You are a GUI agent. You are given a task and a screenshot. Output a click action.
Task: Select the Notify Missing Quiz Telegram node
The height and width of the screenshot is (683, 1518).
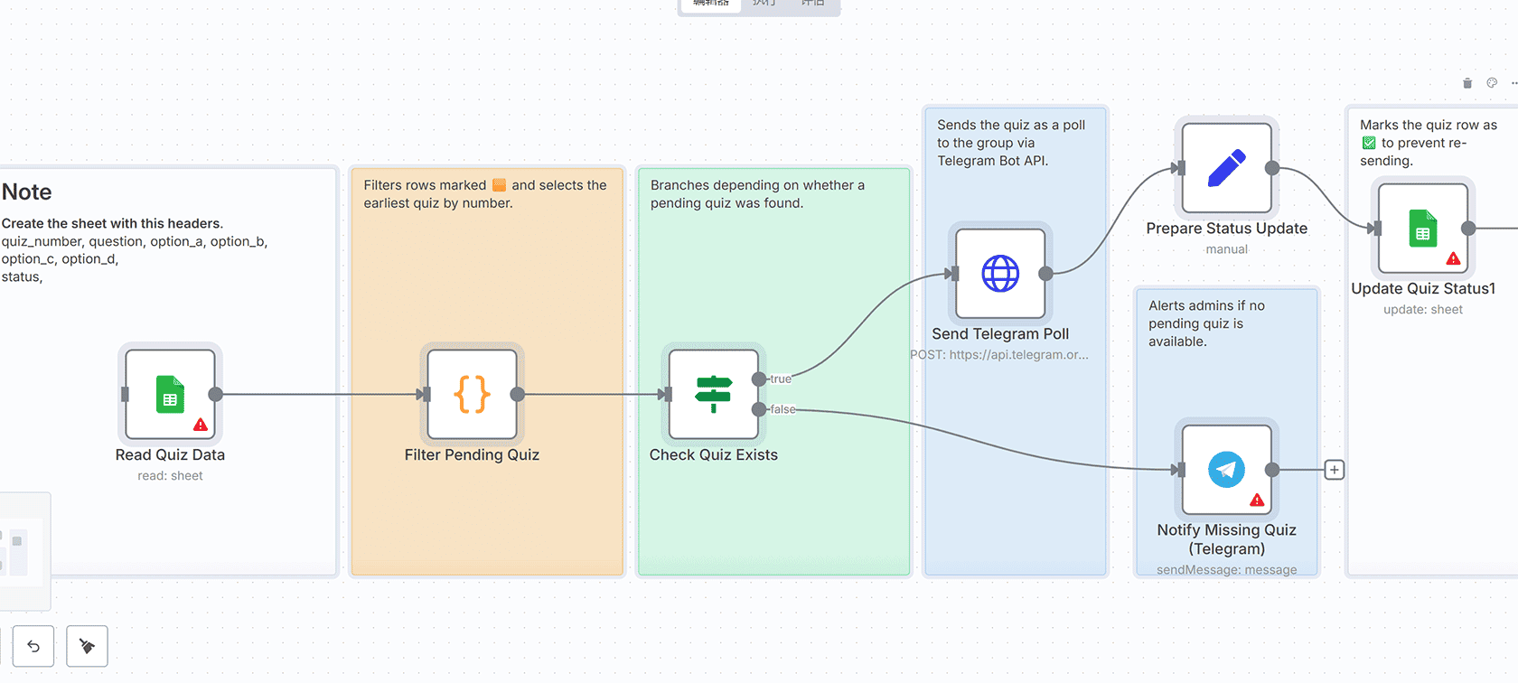[x=1226, y=470]
